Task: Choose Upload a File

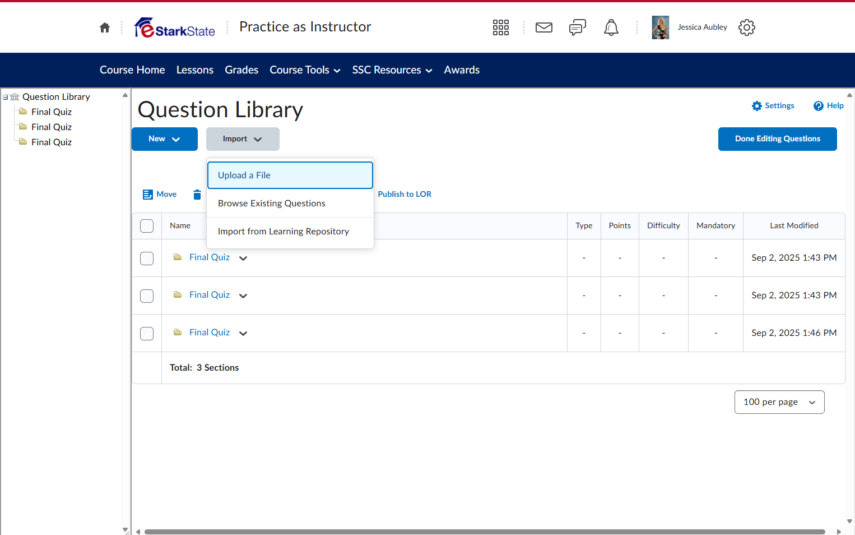Action: click(x=290, y=176)
